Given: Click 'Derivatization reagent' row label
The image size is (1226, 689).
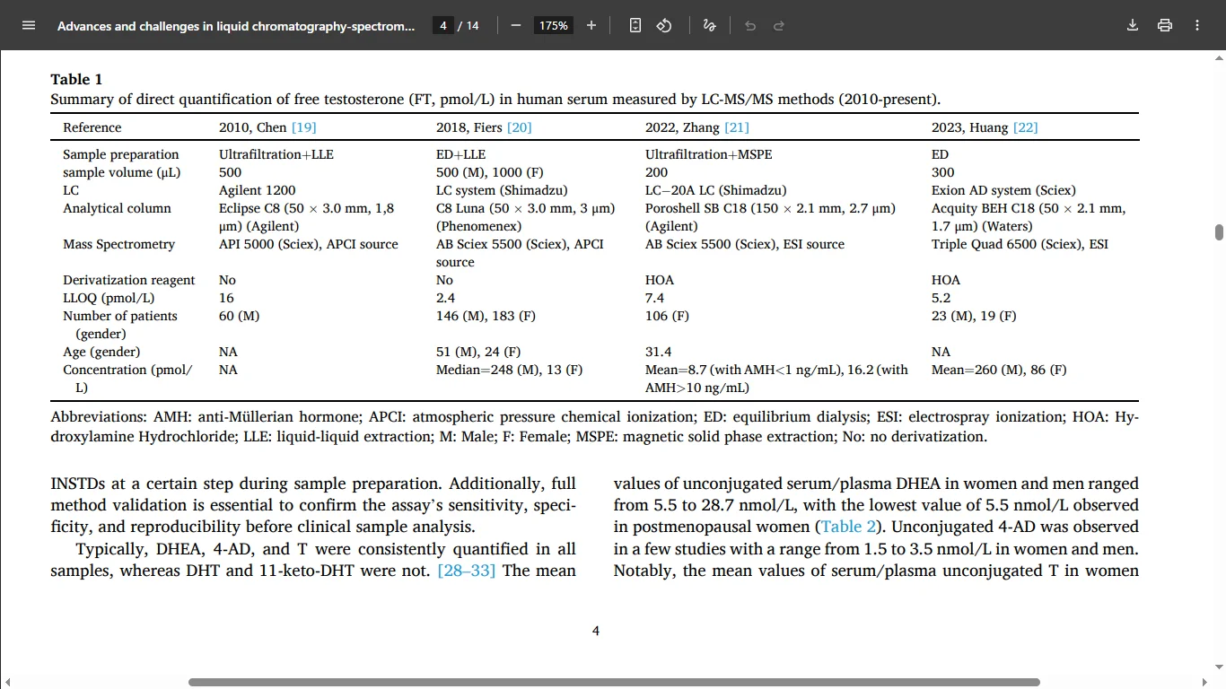Looking at the screenshot, I should (x=128, y=280).
